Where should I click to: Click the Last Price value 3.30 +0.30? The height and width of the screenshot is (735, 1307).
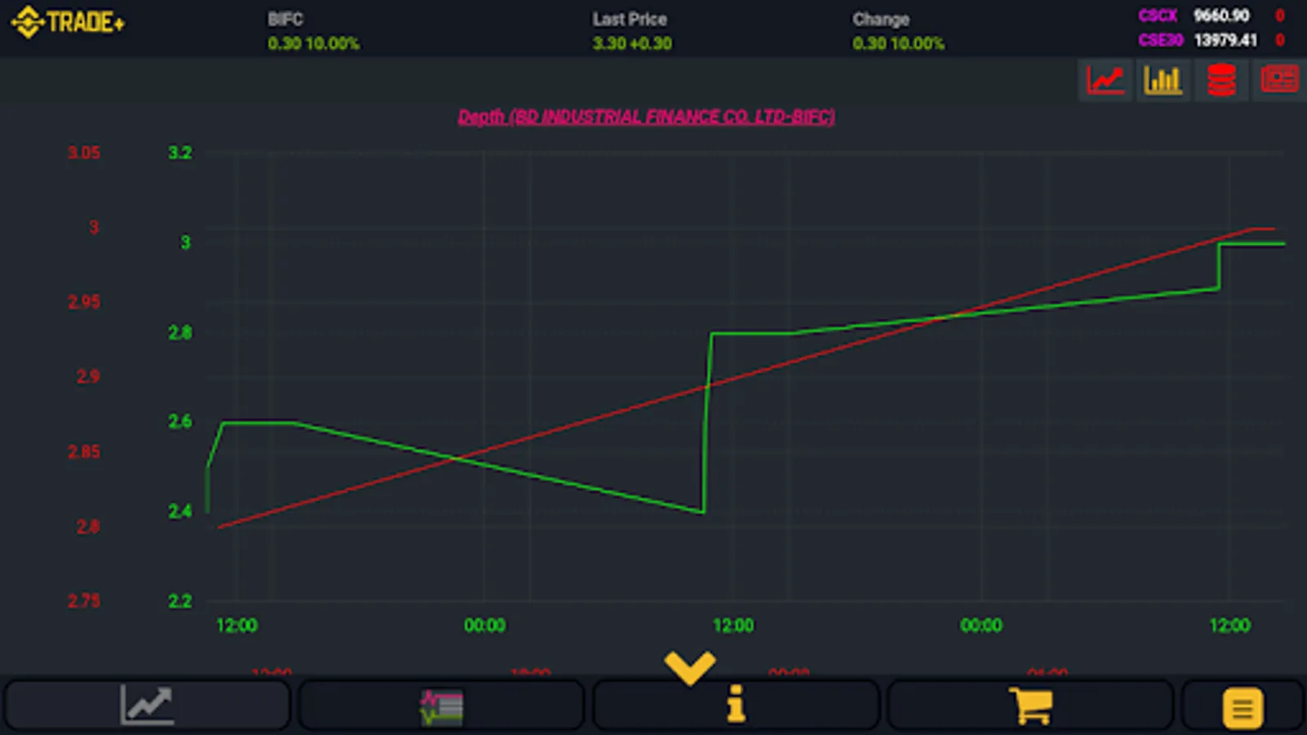pos(632,43)
